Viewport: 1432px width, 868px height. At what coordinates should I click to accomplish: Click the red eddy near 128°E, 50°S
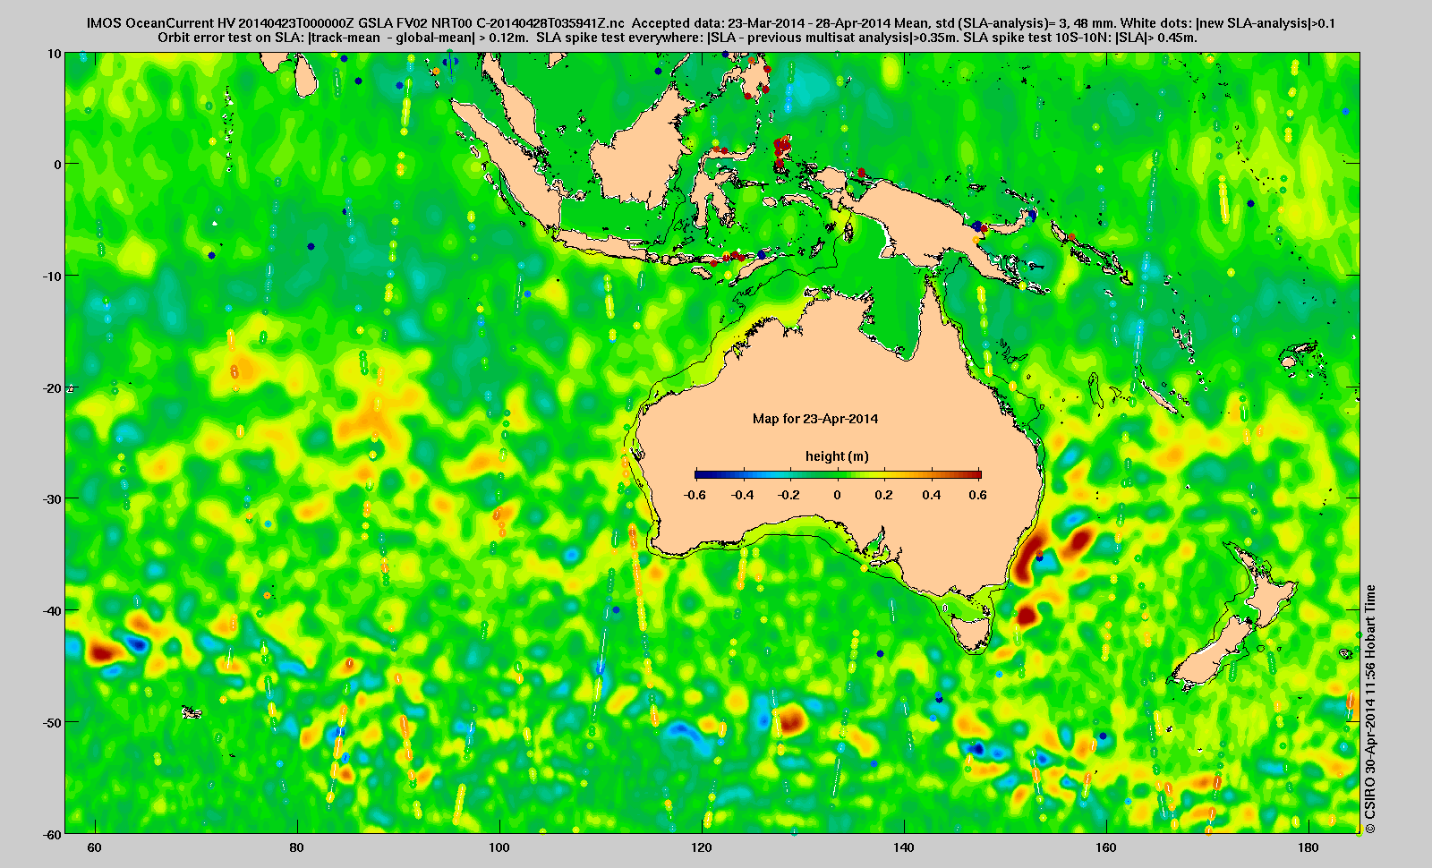(790, 718)
